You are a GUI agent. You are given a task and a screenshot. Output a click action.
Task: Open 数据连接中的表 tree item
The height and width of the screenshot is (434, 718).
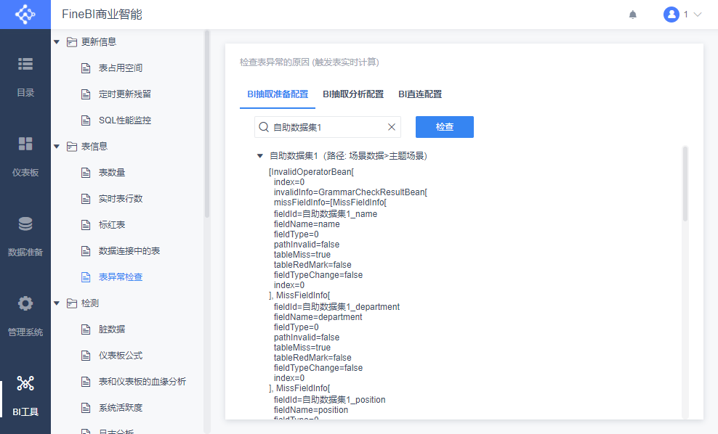click(x=129, y=250)
